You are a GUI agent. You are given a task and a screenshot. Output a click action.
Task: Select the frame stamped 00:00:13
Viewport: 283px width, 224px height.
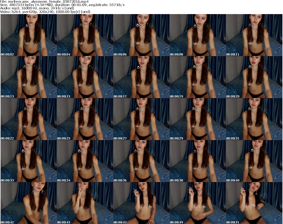[29, 77]
